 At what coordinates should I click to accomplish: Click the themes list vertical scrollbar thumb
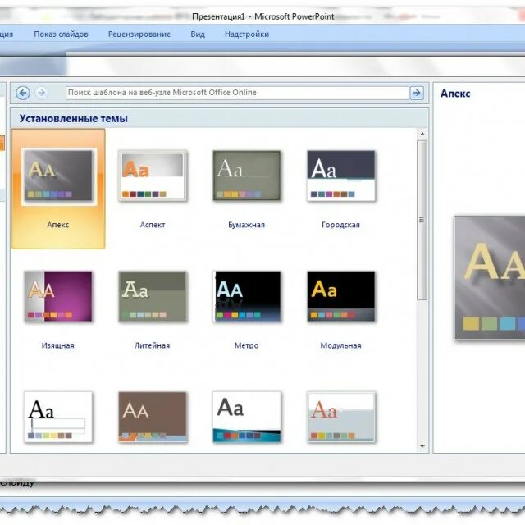pos(422,220)
